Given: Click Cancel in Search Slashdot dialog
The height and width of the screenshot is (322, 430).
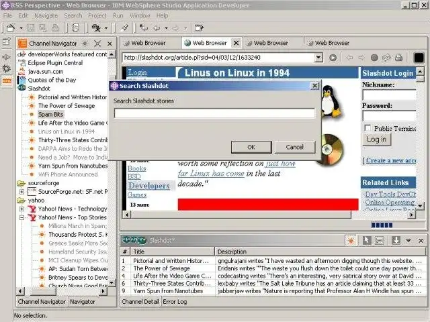Looking at the screenshot, I should (x=295, y=147).
